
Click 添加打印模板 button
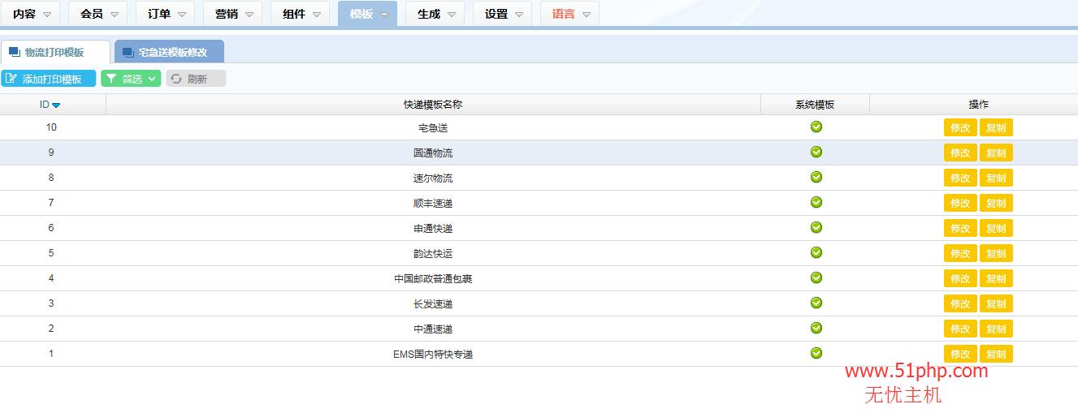48,79
